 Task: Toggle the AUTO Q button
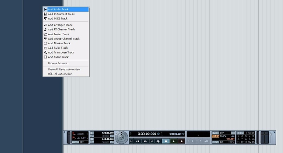point(75,142)
